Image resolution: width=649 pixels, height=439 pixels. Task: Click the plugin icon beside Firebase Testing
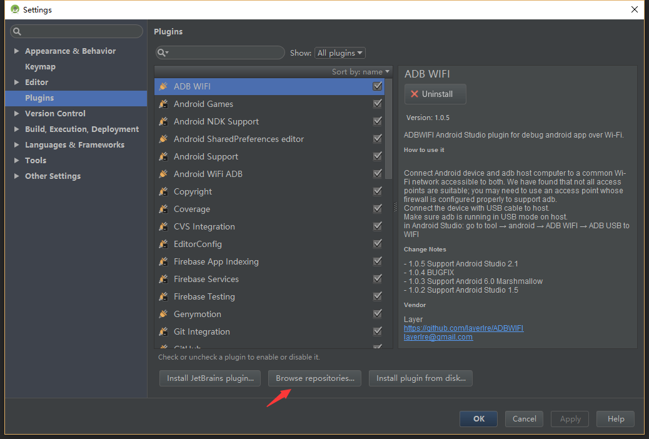pyautogui.click(x=163, y=296)
